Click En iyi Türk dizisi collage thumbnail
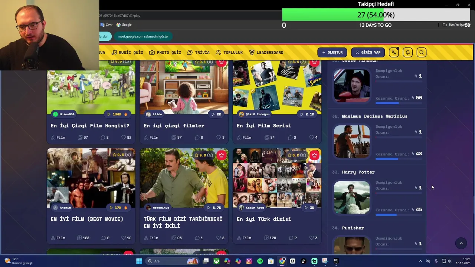Image resolution: width=475 pixels, height=267 pixels. coord(277,178)
